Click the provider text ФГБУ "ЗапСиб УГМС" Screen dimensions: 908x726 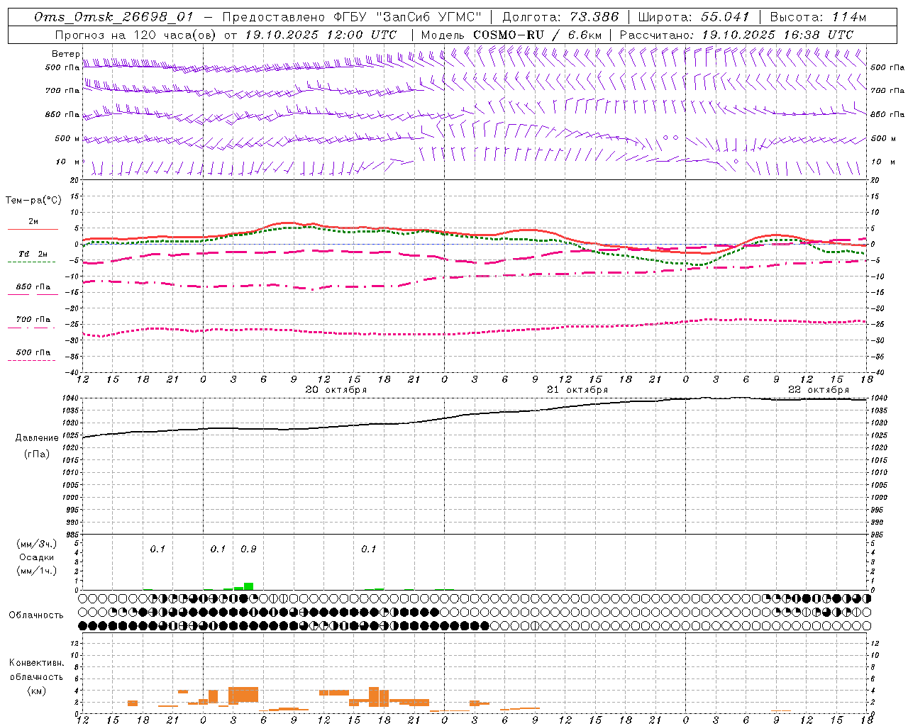pyautogui.click(x=407, y=17)
